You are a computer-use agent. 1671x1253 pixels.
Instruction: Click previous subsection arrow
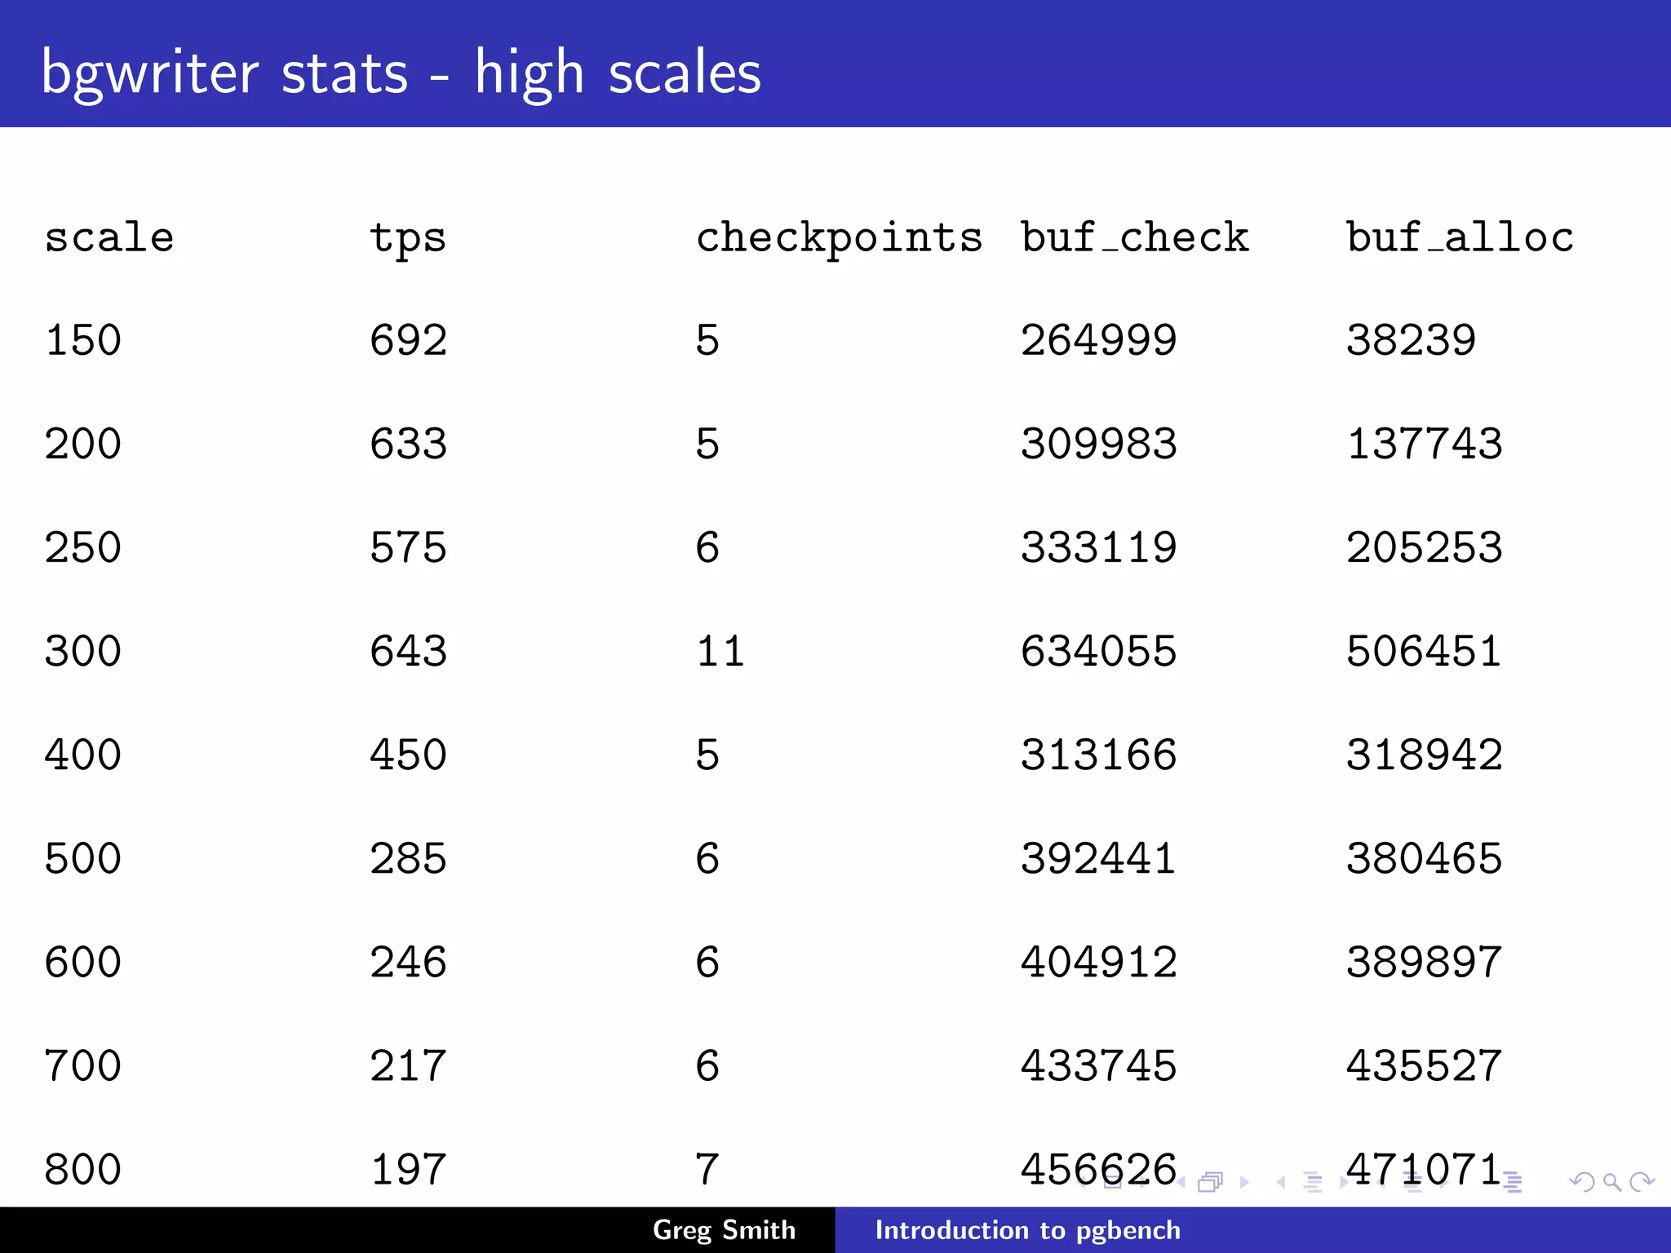click(1281, 1181)
